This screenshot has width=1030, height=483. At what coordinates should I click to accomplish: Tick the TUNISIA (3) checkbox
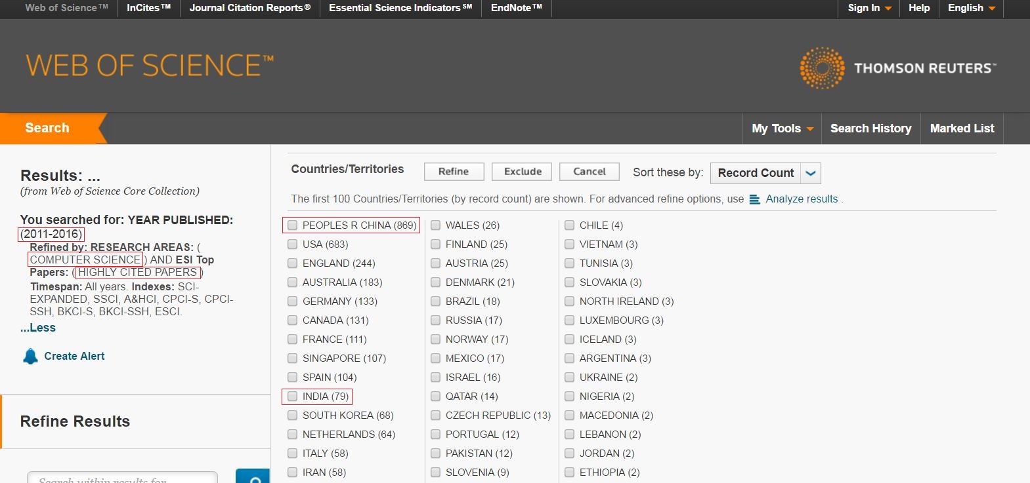click(570, 263)
